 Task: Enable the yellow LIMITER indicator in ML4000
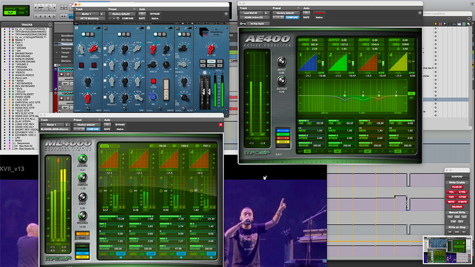coord(82,257)
